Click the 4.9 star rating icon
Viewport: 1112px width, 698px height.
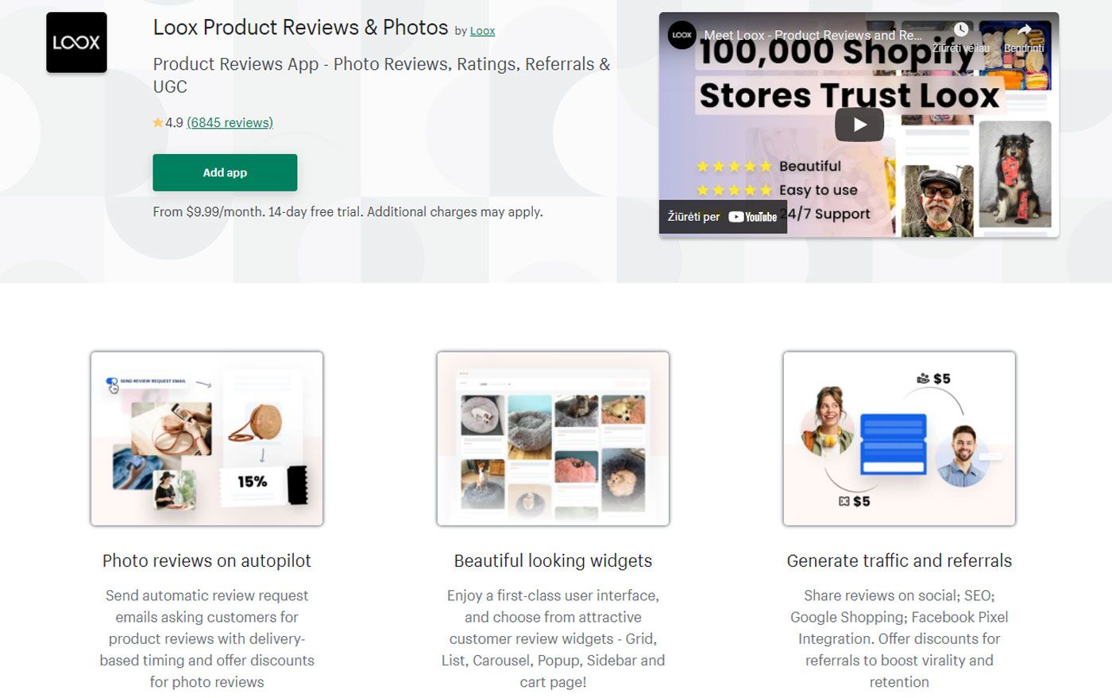(158, 122)
